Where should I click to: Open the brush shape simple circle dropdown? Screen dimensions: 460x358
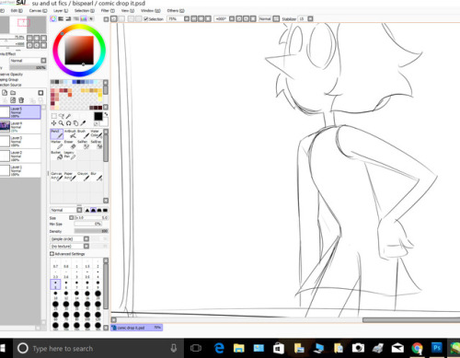[x=70, y=238]
